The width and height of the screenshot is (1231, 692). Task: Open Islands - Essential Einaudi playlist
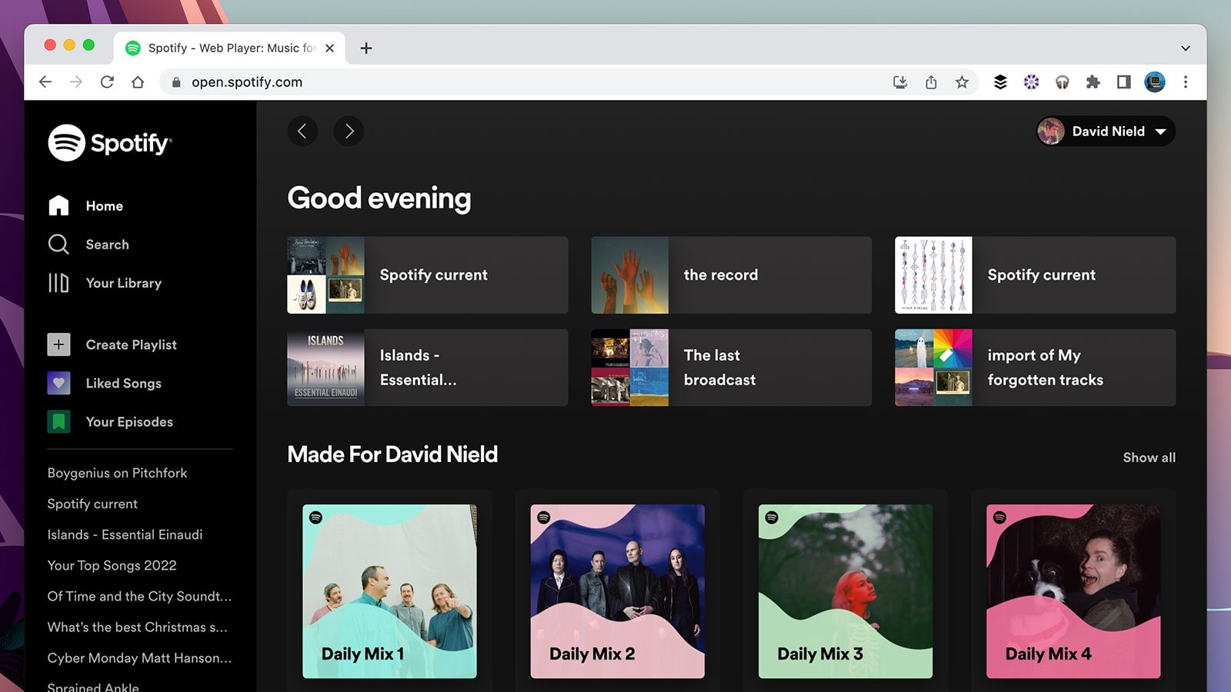coord(426,367)
